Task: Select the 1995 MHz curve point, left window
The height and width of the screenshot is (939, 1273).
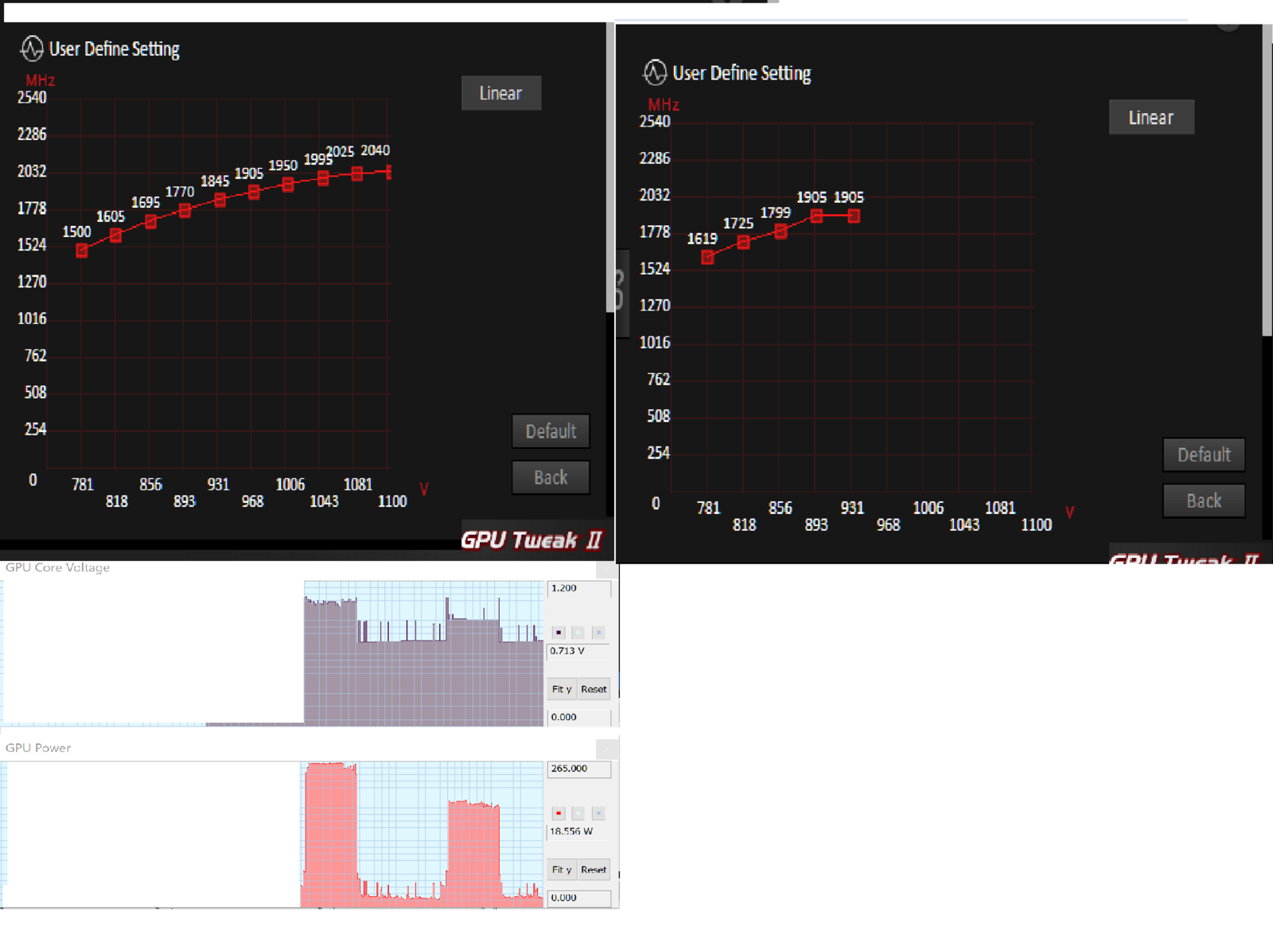Action: click(x=323, y=178)
